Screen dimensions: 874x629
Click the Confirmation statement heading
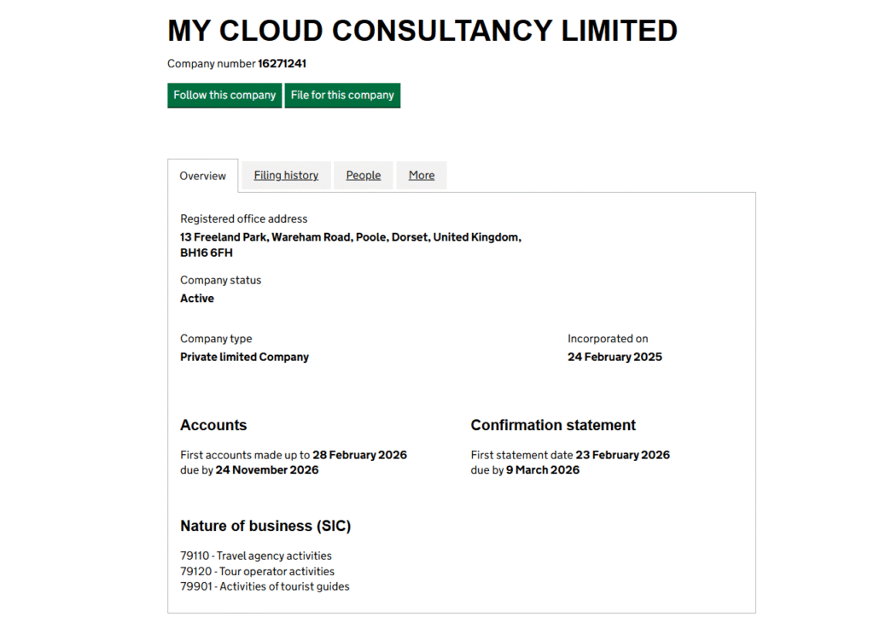tap(553, 425)
